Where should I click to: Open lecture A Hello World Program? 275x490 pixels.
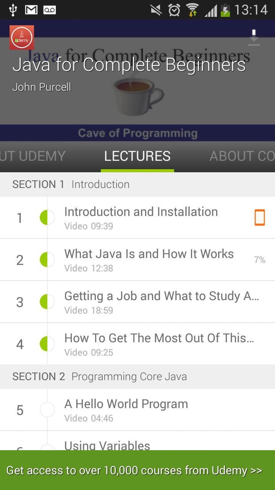tap(137, 410)
